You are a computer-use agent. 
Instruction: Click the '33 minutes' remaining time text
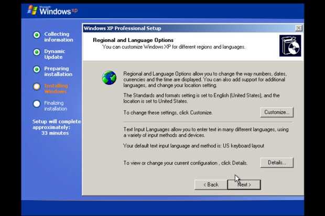(x=55, y=133)
